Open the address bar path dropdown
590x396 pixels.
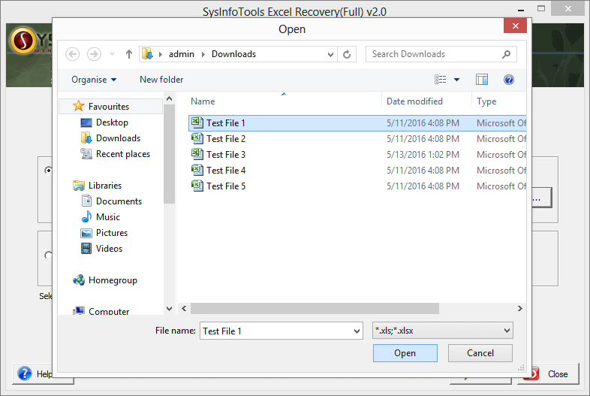pyautogui.click(x=331, y=54)
